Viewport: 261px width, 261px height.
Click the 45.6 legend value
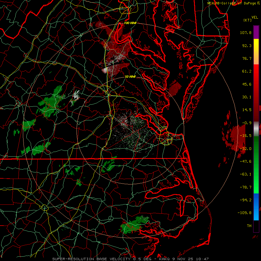click(247, 84)
